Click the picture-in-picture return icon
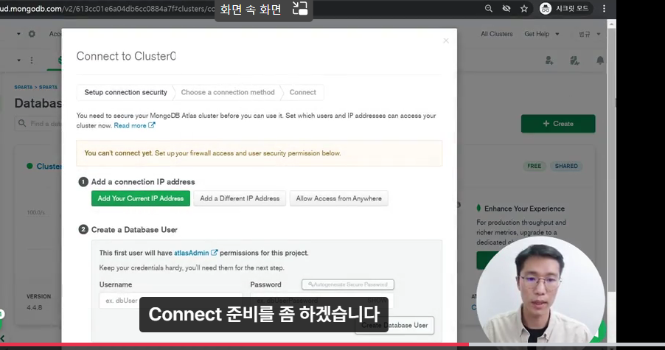This screenshot has width=665, height=350. (x=300, y=9)
